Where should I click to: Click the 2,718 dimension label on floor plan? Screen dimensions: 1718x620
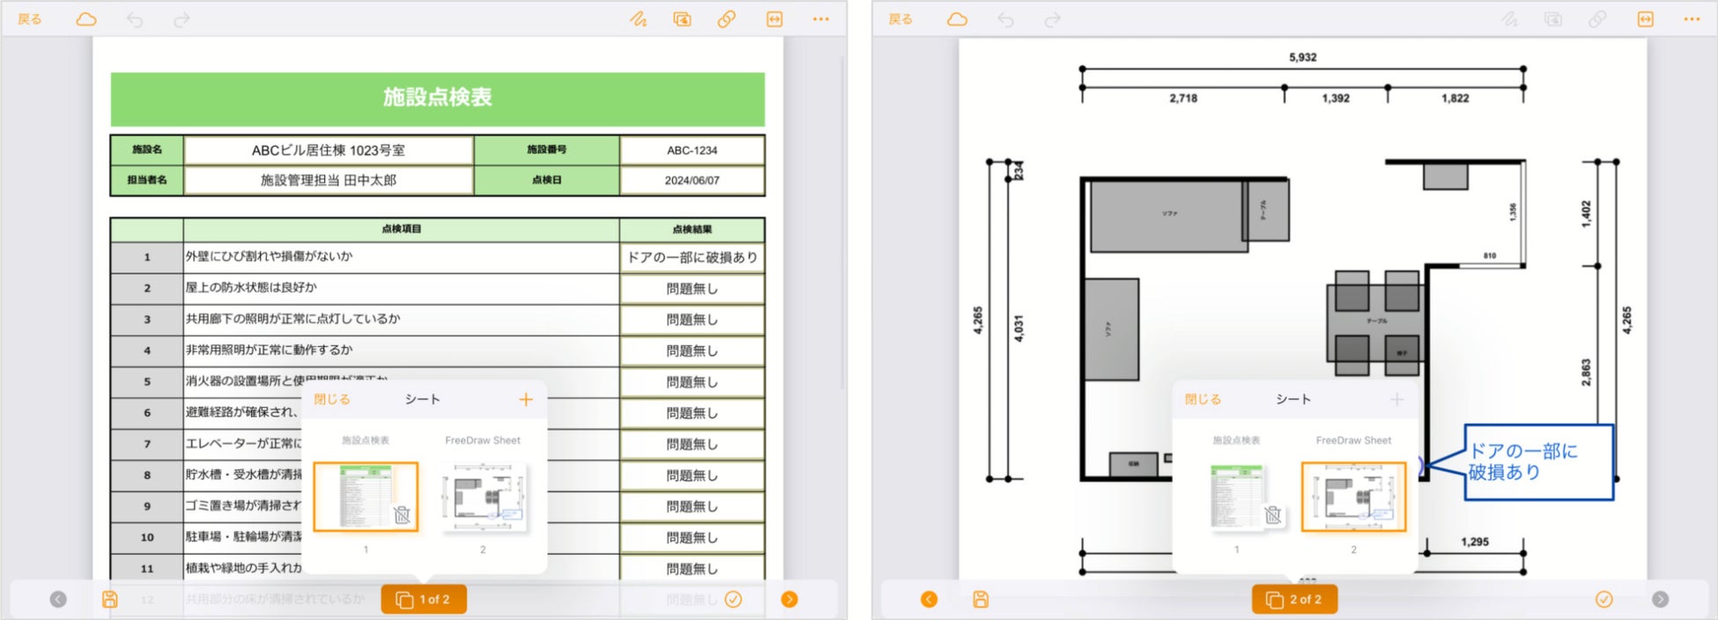coord(1183,99)
